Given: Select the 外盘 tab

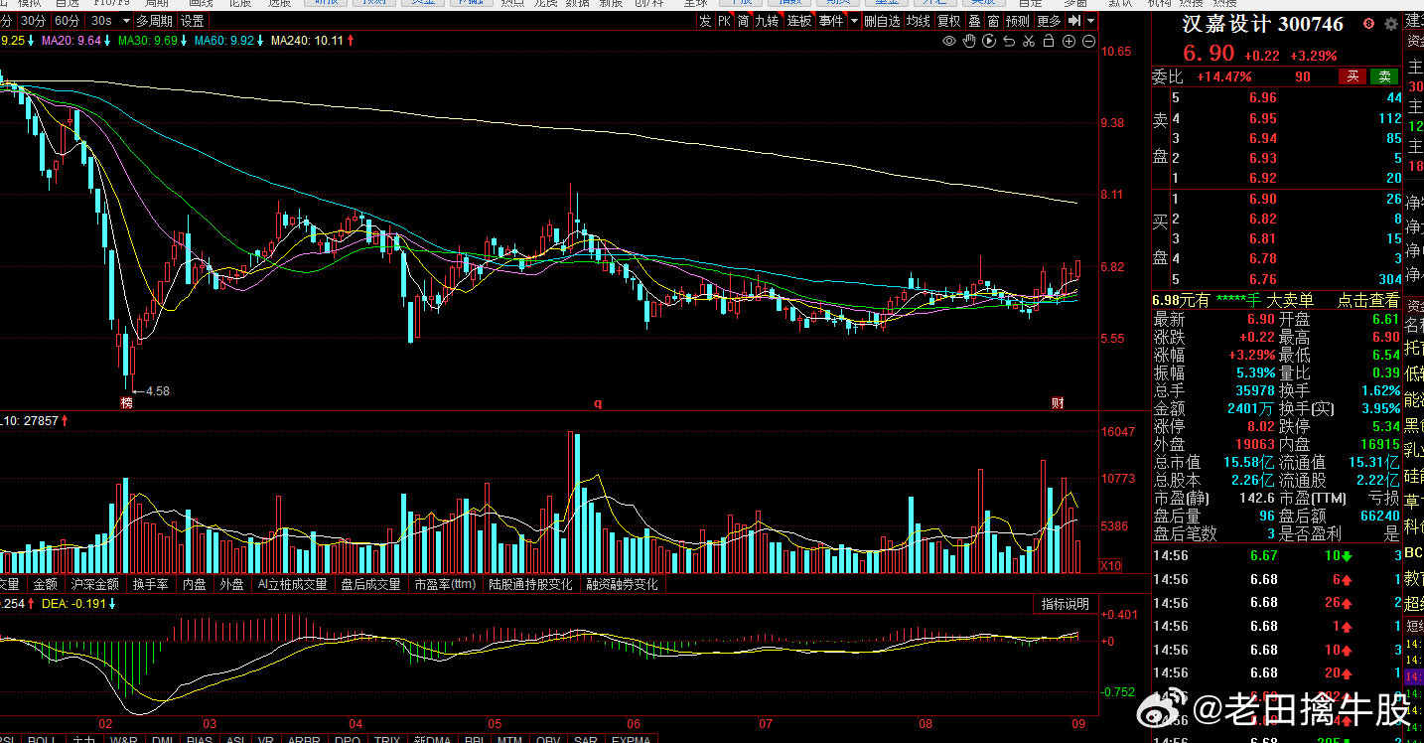Looking at the screenshot, I should tap(231, 585).
